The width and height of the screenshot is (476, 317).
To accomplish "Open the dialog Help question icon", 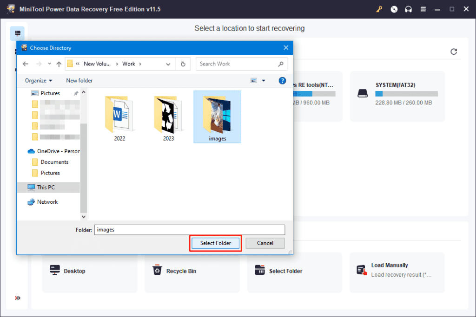I will [x=282, y=81].
